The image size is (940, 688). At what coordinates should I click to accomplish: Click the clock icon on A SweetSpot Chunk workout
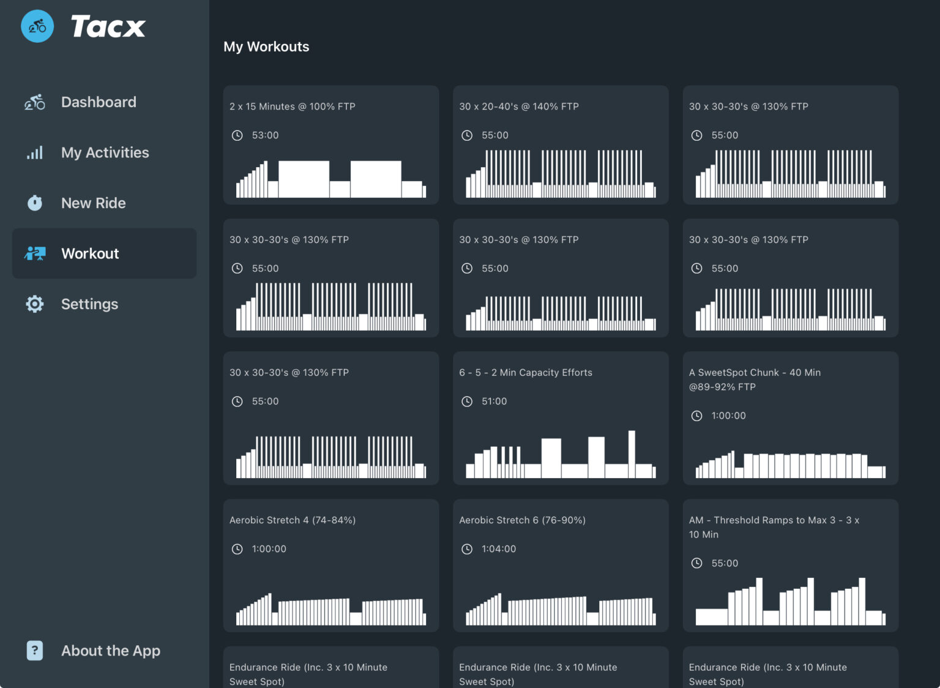pyautogui.click(x=697, y=416)
